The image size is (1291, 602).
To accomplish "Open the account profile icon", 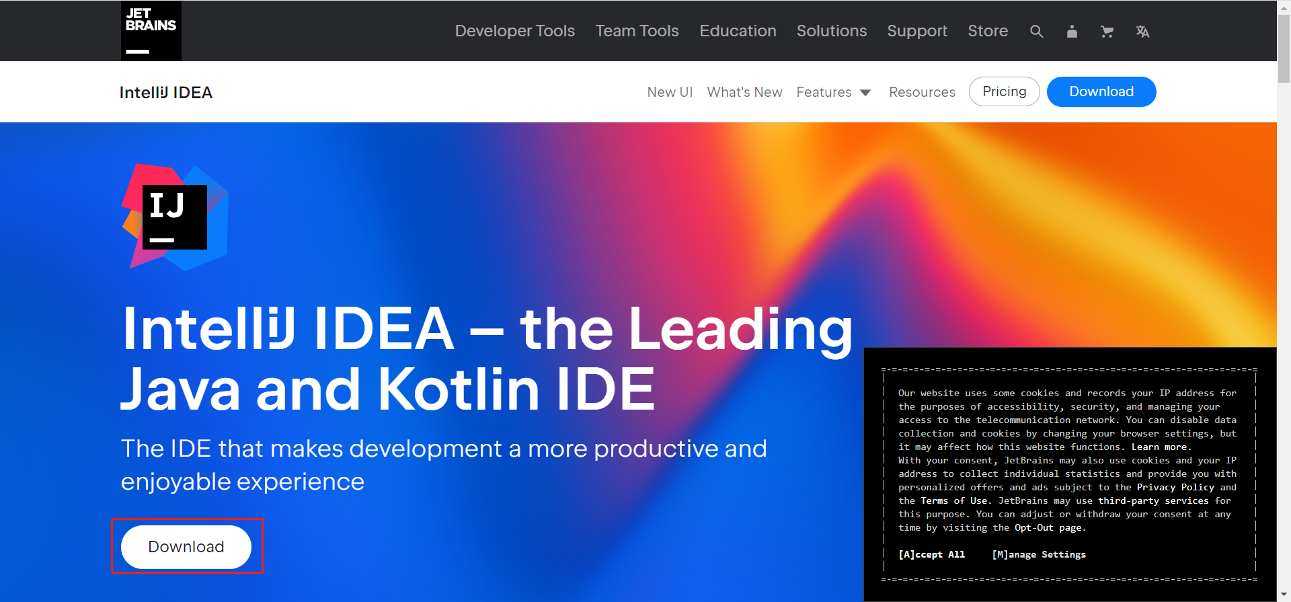I will (x=1072, y=32).
